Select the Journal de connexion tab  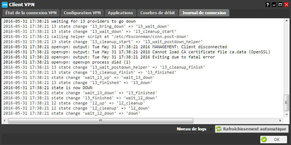[x=204, y=13]
